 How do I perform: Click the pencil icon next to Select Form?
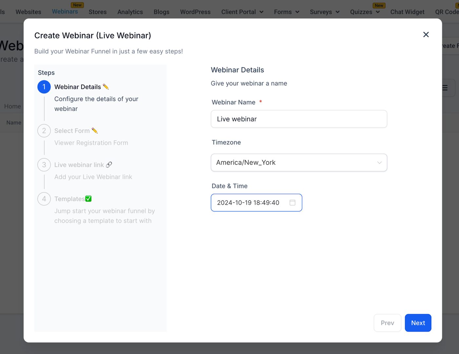tap(95, 130)
